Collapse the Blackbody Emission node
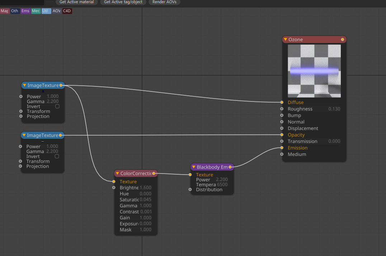Viewport: 386px width, 256px height. pyautogui.click(x=193, y=167)
